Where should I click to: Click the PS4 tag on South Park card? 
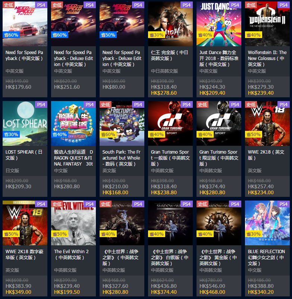pos(138,104)
